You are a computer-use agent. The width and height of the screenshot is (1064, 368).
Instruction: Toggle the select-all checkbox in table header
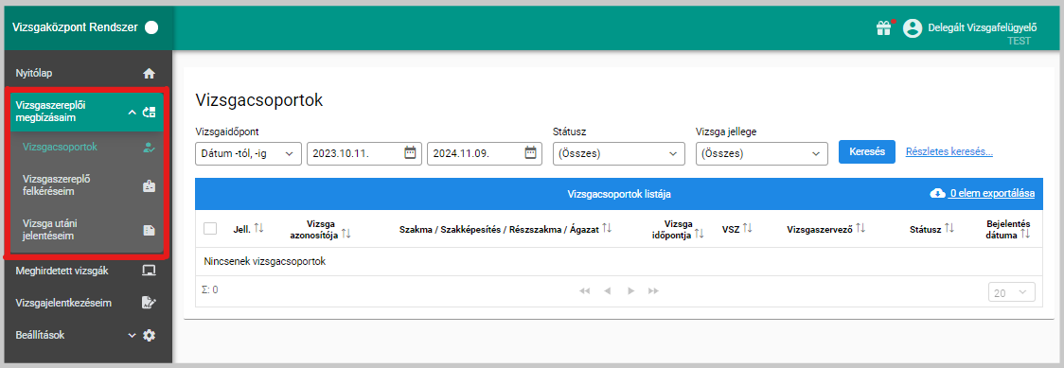point(210,229)
